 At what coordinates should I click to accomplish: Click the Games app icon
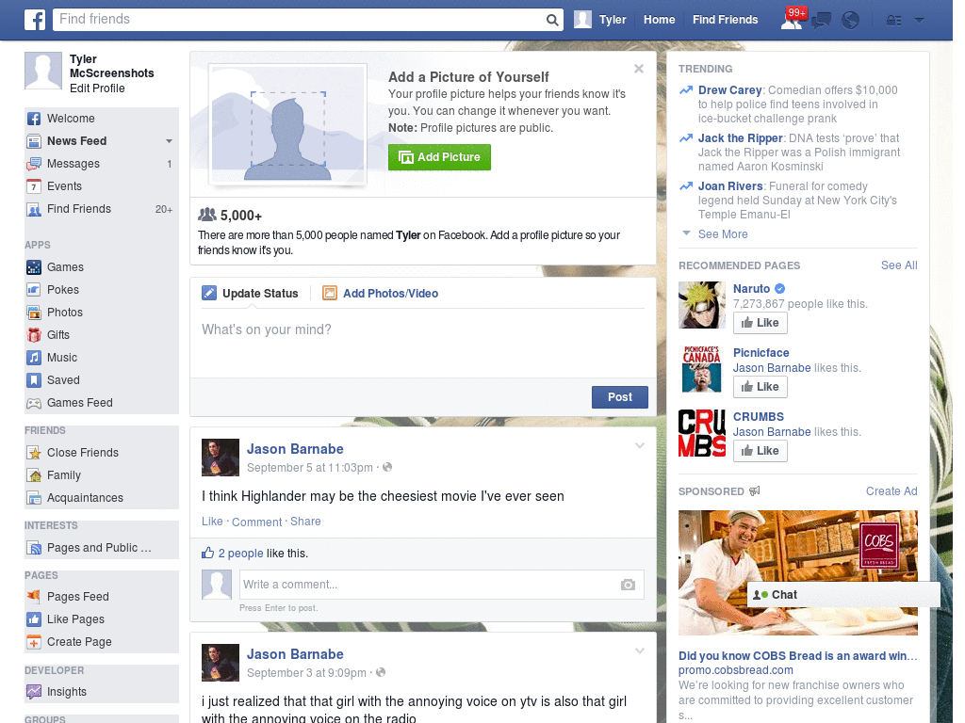(x=34, y=267)
